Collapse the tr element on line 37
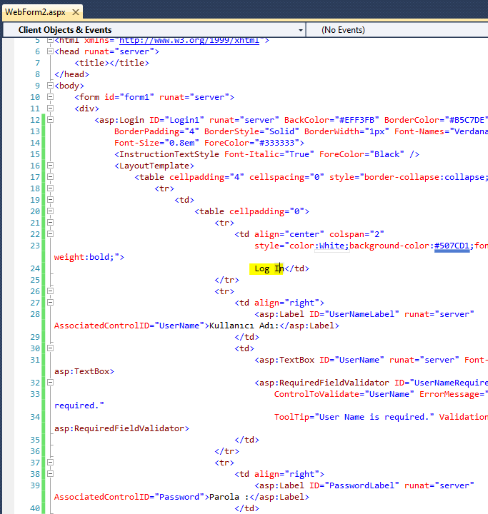This screenshot has height=514, width=488. click(x=50, y=462)
